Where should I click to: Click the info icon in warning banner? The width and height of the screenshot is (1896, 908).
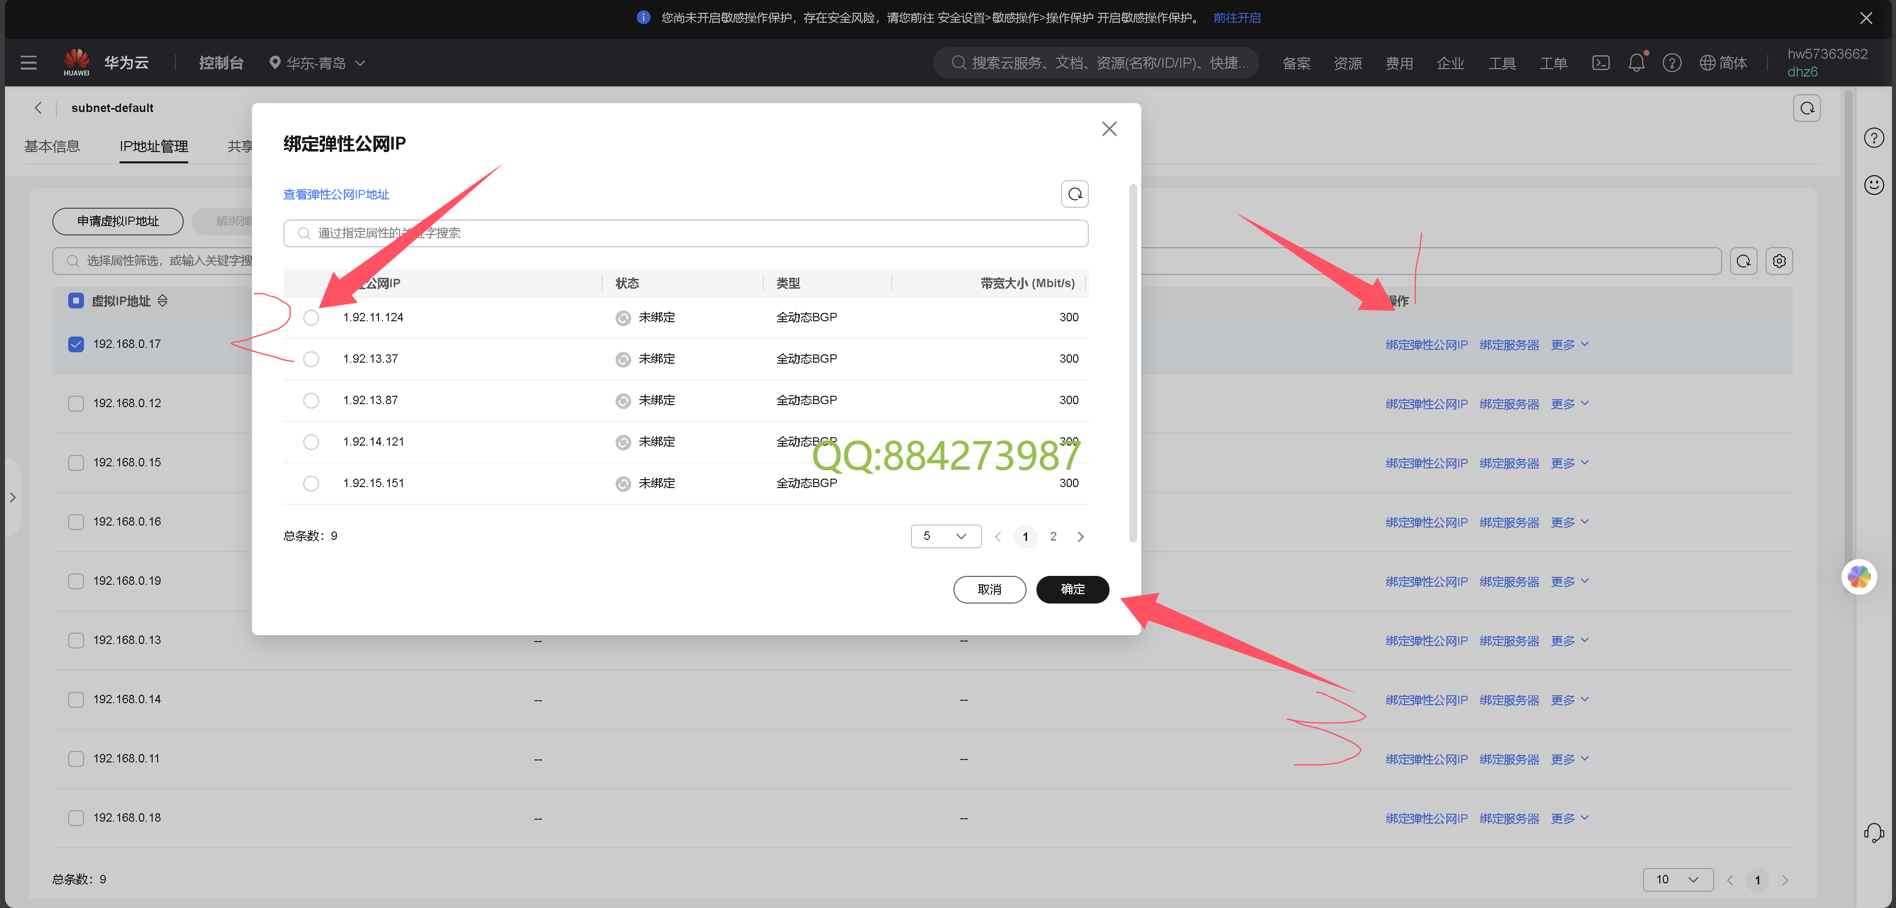coord(643,18)
